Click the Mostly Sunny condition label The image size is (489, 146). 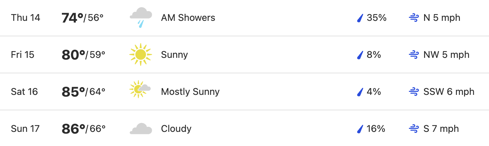click(x=190, y=92)
